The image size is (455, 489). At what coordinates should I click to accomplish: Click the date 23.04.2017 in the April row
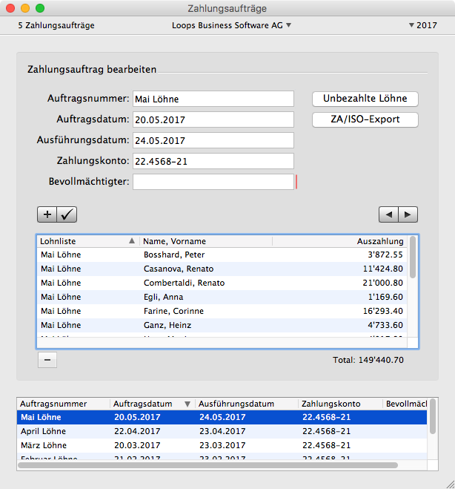point(222,431)
